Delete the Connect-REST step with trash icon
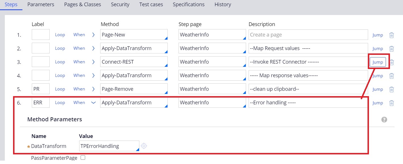Screen dimensions: 403x164 tap(392, 62)
